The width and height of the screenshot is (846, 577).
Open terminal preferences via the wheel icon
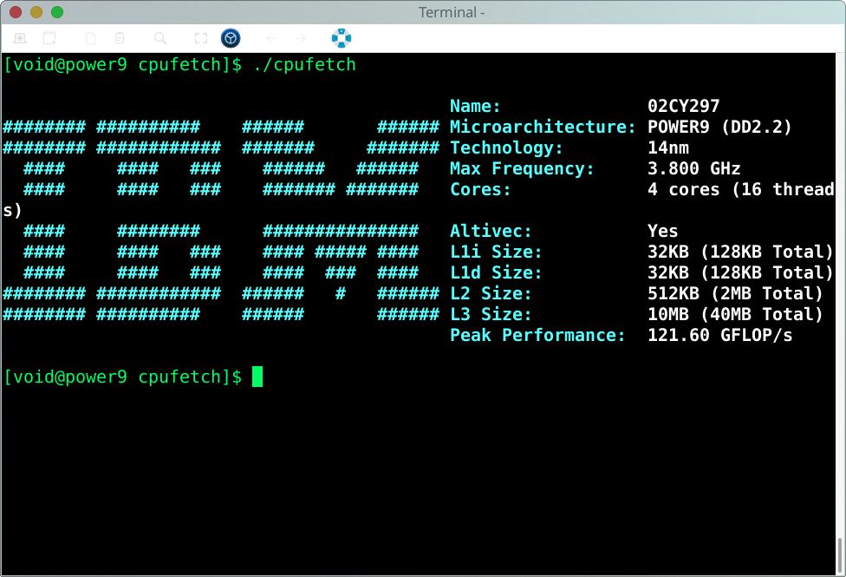231,38
